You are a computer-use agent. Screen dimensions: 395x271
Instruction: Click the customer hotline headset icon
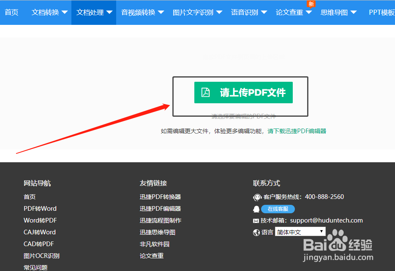click(x=257, y=197)
